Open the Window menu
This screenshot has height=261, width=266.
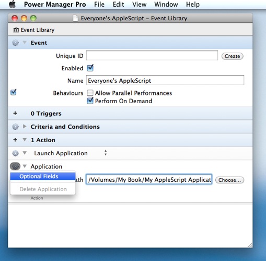pos(166,4)
